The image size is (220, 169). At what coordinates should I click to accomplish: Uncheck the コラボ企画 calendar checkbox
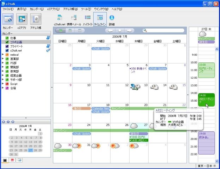7,42
